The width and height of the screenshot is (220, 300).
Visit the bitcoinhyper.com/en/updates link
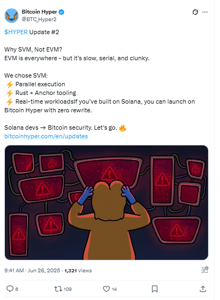(46, 136)
